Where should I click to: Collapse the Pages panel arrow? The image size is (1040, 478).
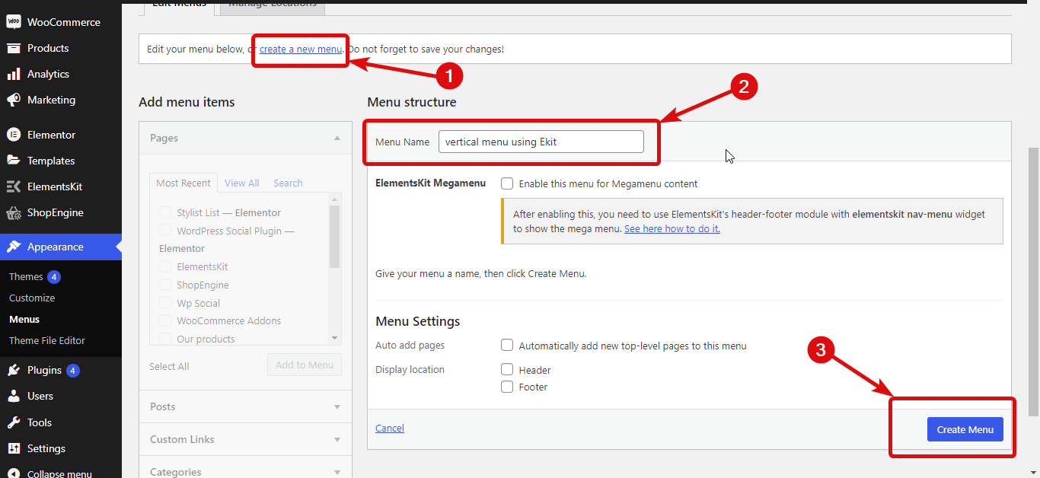pyautogui.click(x=337, y=138)
